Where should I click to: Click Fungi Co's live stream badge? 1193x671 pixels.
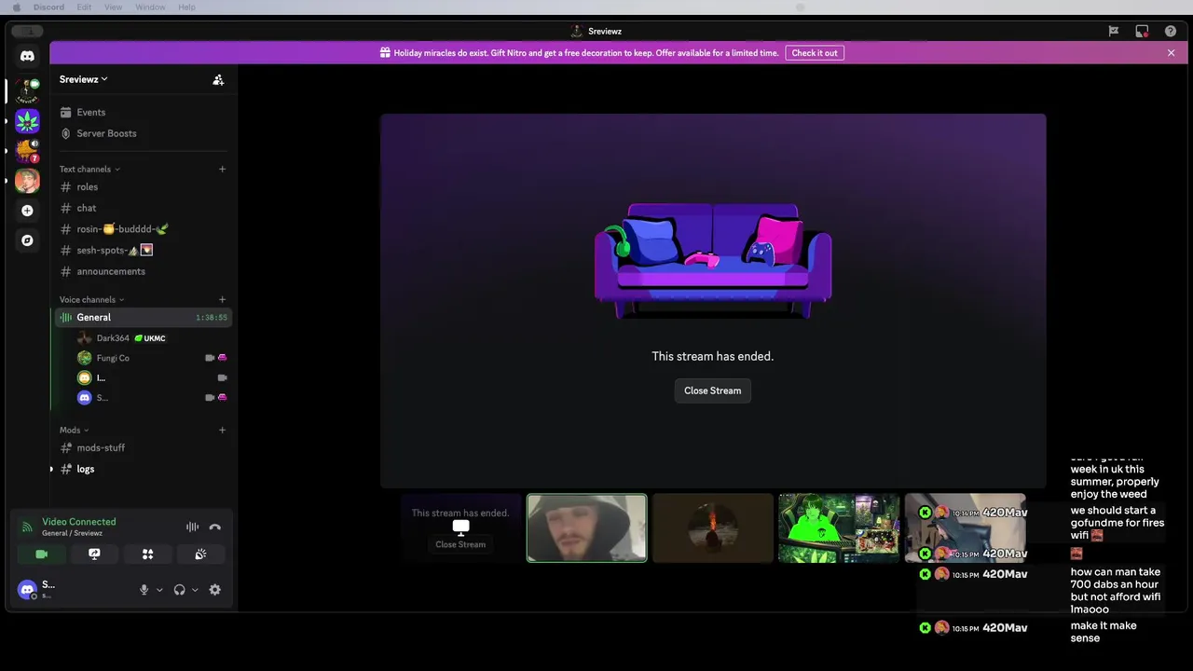[222, 358]
